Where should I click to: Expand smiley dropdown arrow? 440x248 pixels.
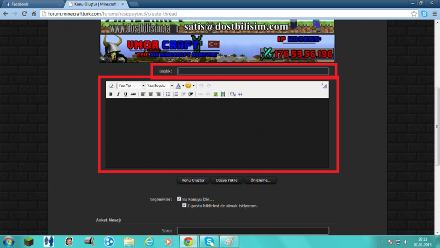point(193,86)
